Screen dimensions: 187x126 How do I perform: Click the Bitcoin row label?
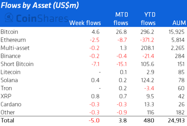[10, 32]
